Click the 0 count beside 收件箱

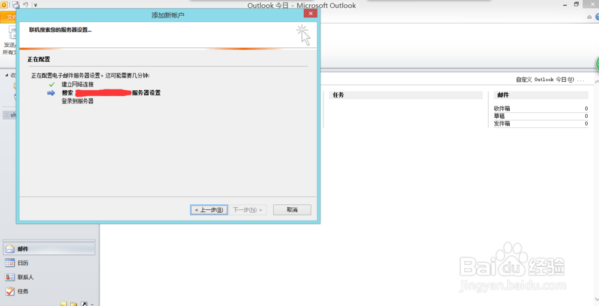pos(586,109)
